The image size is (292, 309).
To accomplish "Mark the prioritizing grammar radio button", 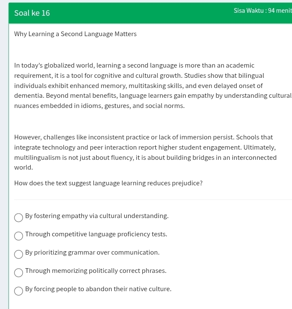I will (19, 254).
